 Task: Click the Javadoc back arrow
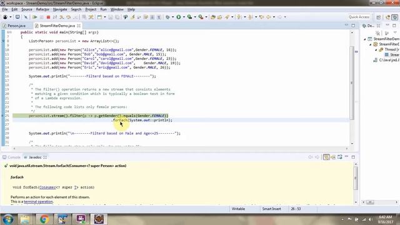click(310, 157)
